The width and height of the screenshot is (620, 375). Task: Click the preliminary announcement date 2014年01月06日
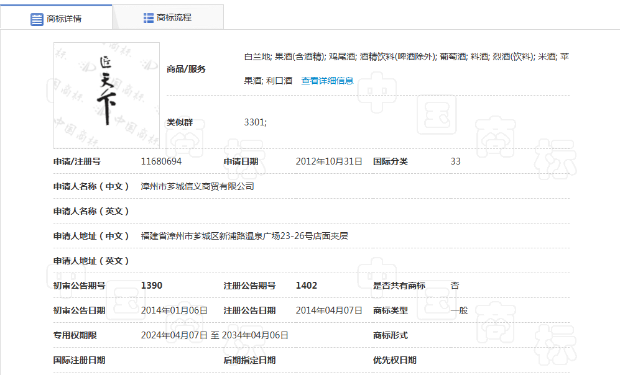coord(174,310)
